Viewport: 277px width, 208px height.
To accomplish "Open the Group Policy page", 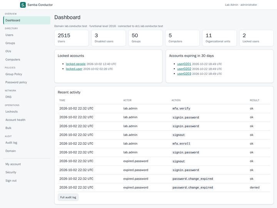I will tap(14, 74).
